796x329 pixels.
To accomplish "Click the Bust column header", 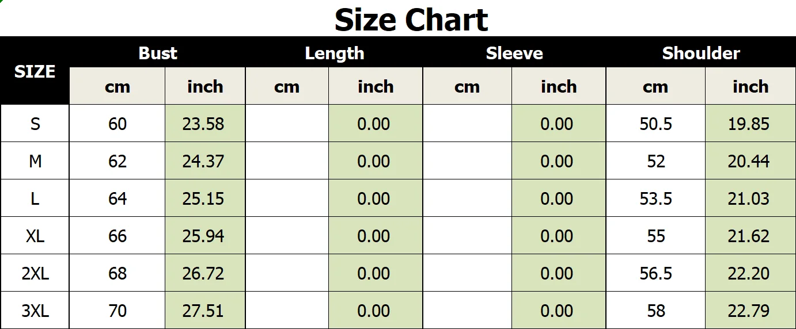I will [x=157, y=53].
